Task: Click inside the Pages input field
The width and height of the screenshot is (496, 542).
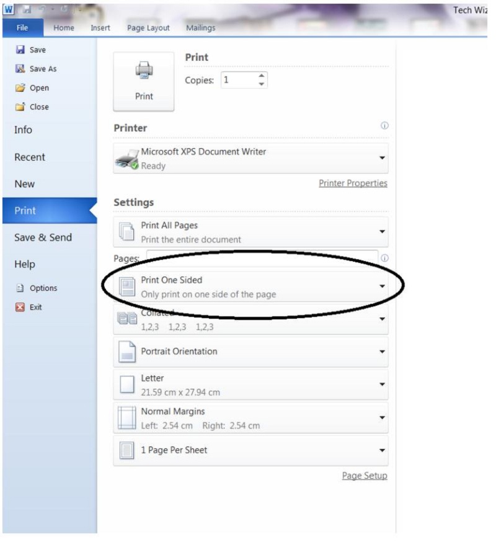Action: [262, 259]
